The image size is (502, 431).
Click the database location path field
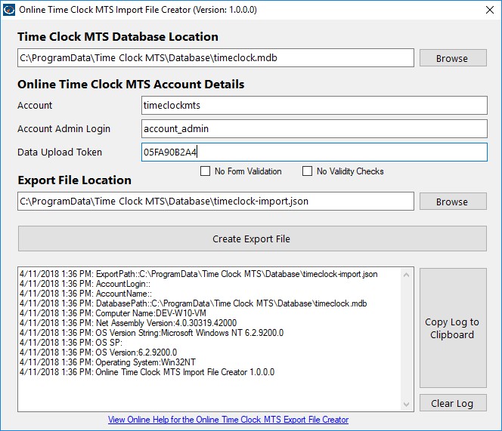215,58
